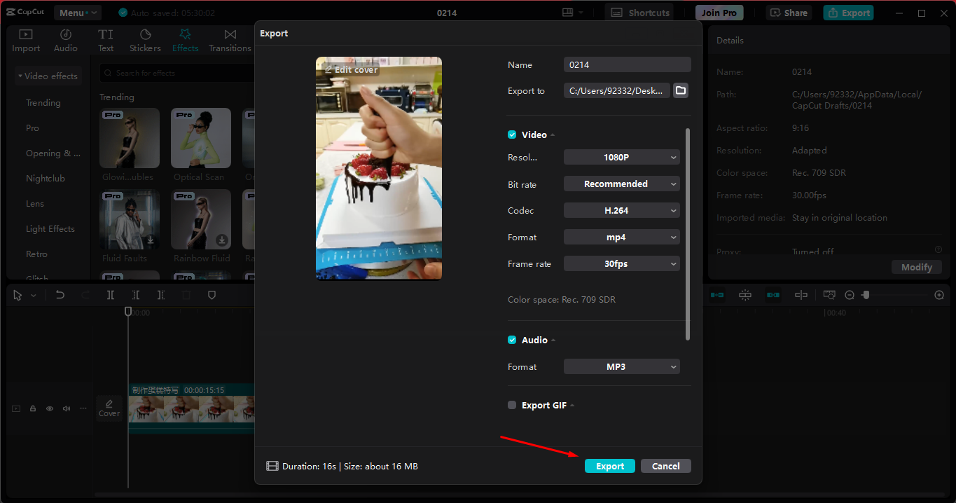Select the pointer arrow tool in timeline
This screenshot has width=956, height=503.
18,296
